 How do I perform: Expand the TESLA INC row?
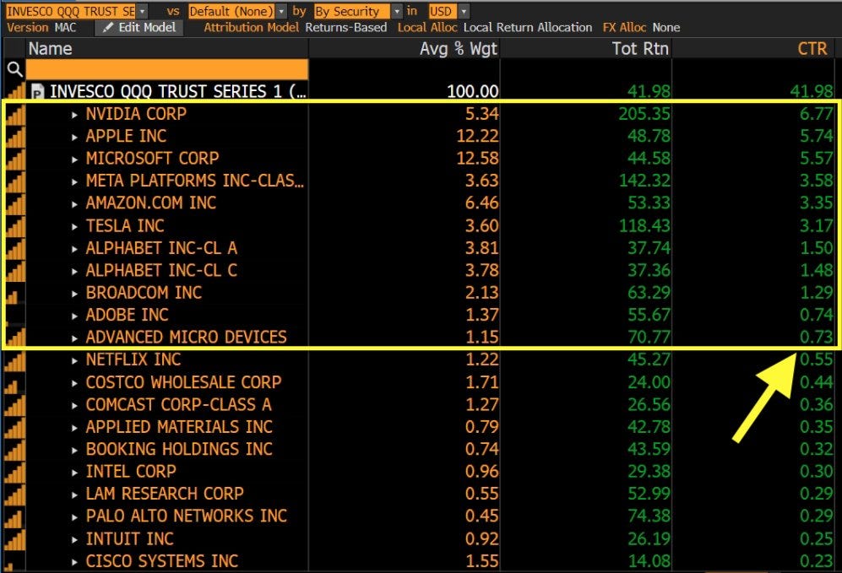pyautogui.click(x=74, y=227)
